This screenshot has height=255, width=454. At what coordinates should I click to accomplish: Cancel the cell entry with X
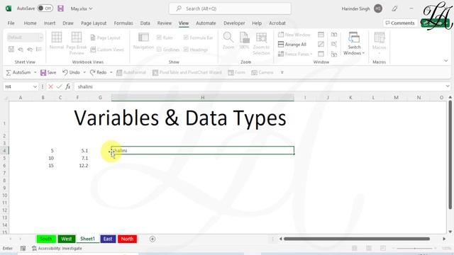[50, 86]
